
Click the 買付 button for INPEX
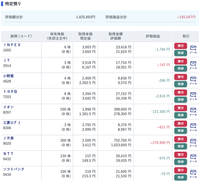coord(181,46)
